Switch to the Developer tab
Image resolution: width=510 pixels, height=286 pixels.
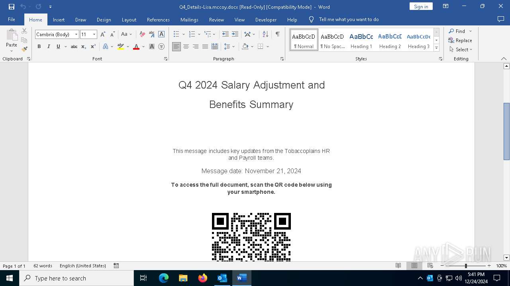coord(266,19)
